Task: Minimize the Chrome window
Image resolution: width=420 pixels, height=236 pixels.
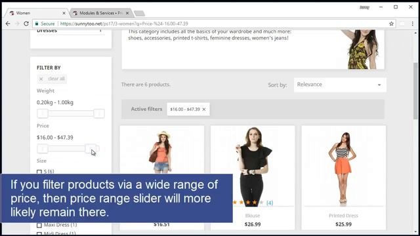Action: (x=381, y=7)
